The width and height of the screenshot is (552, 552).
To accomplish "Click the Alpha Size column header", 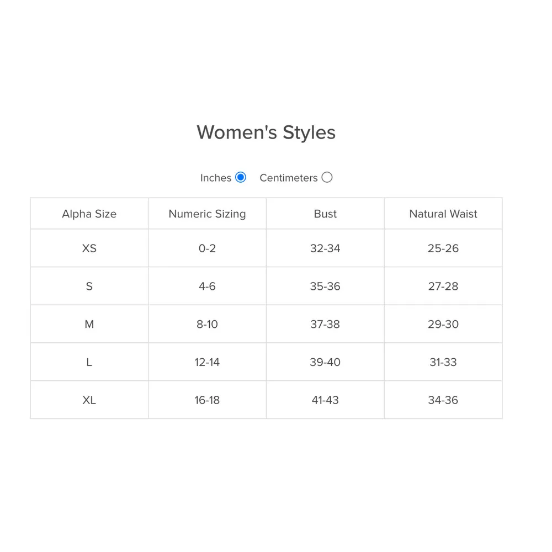I will coord(89,214).
